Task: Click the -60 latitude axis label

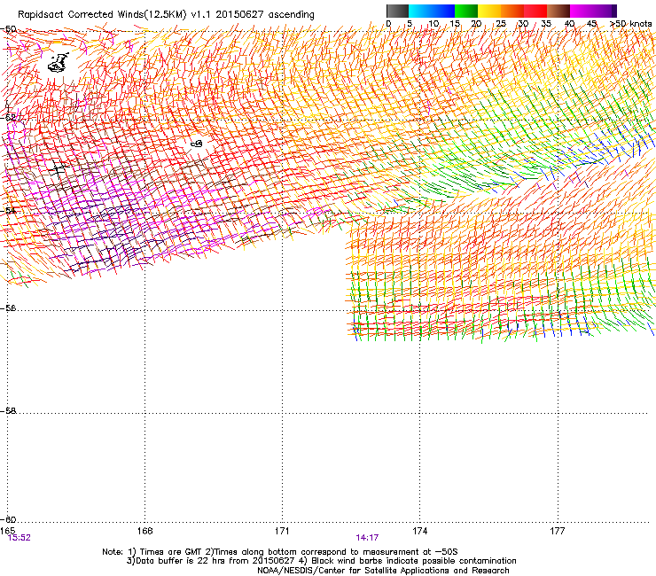Action: 8,519
